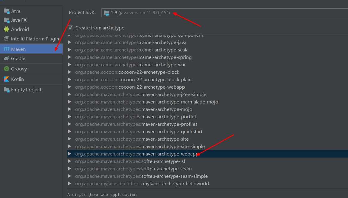Select cocoon-22-archetype-webapp row text

(x=130, y=87)
